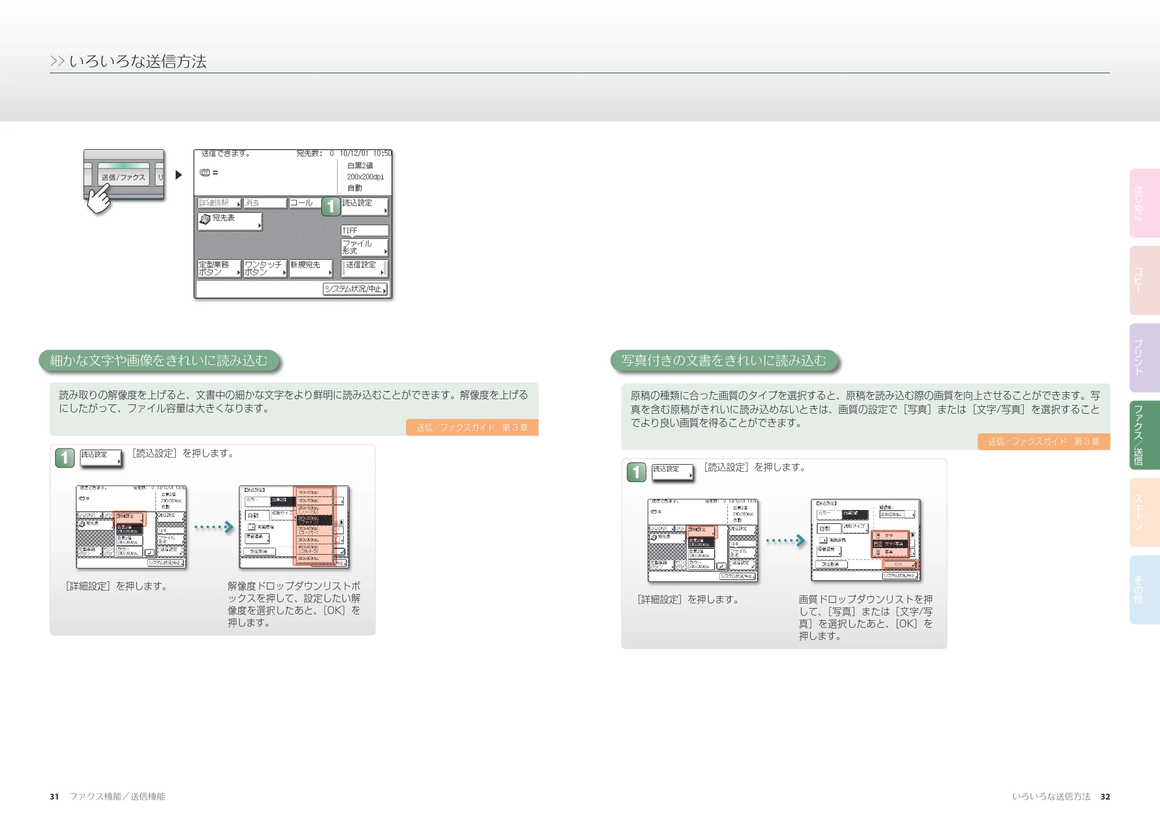
Task: Open 新規宛先 in the large top screen
Action: click(x=311, y=268)
